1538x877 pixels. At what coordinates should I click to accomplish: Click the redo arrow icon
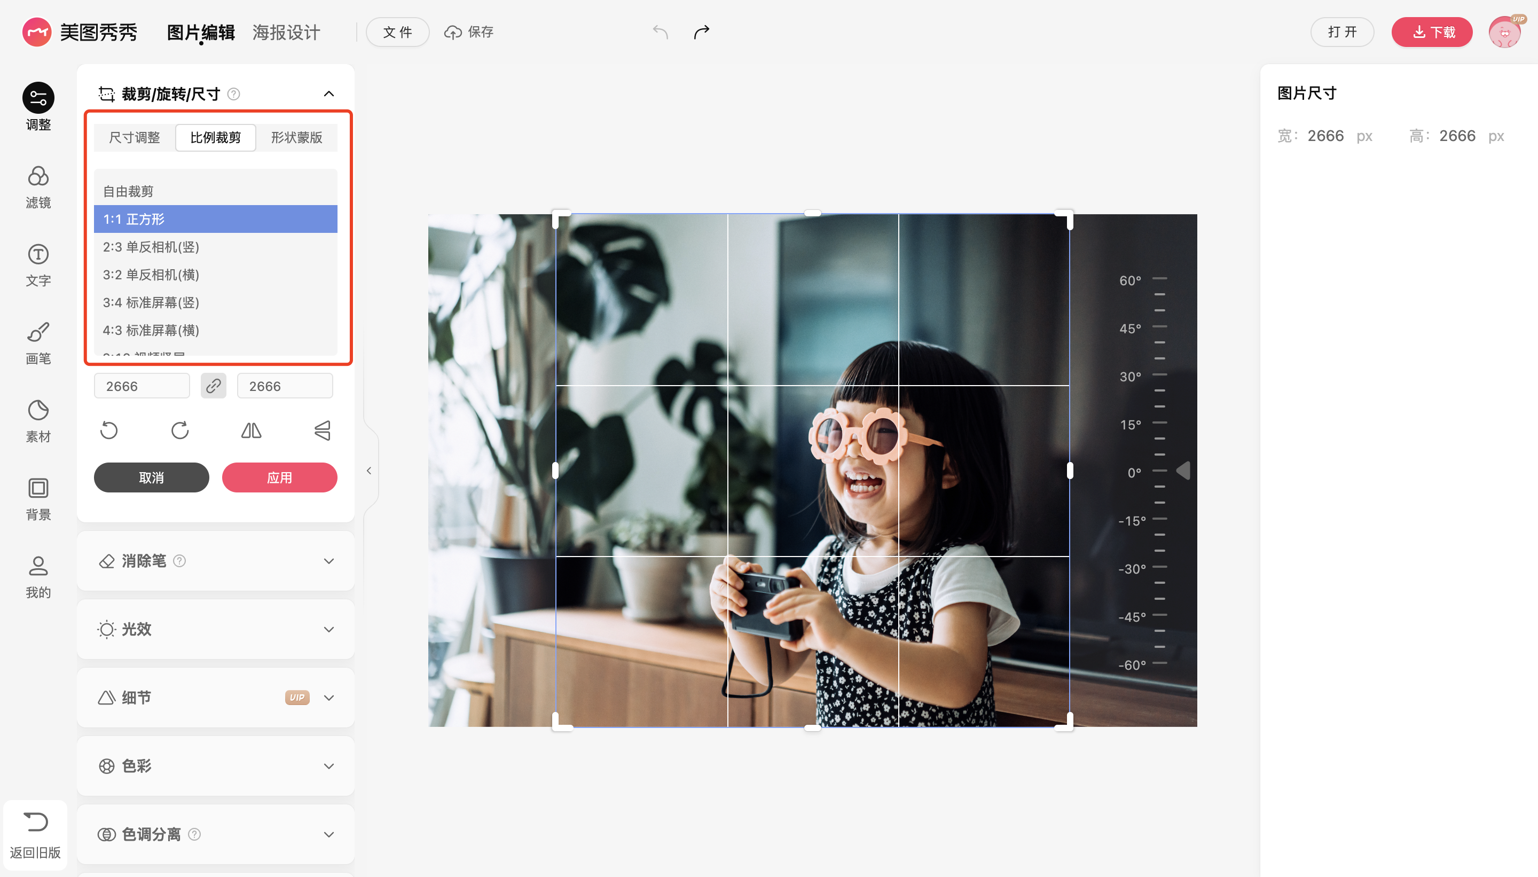click(702, 32)
